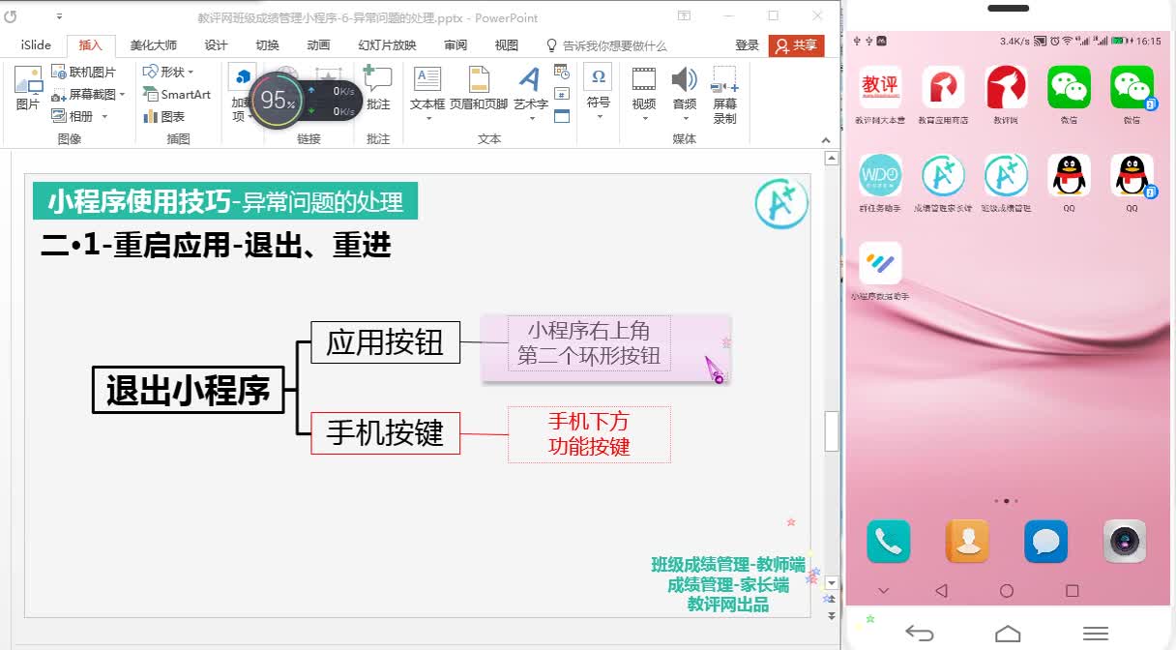Open WeChat on the phone screen
This screenshot has height=650, width=1176.
click(1068, 87)
